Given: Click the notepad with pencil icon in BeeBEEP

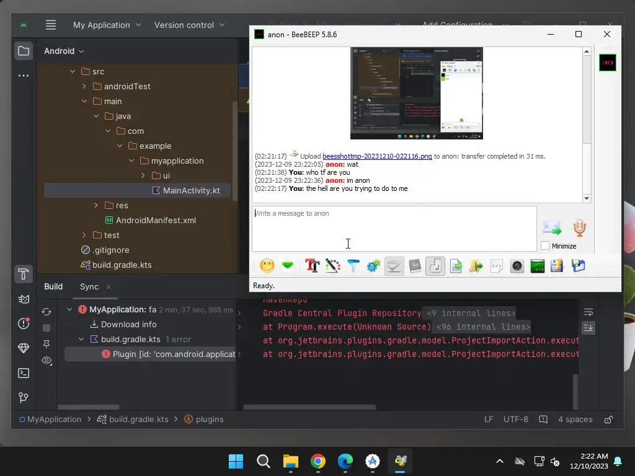Looking at the screenshot, I should point(557,266).
